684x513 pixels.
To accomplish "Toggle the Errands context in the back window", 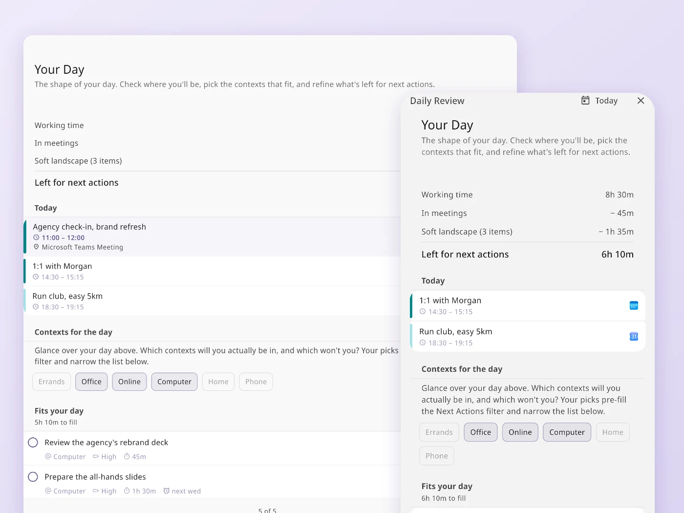I will [x=52, y=382].
